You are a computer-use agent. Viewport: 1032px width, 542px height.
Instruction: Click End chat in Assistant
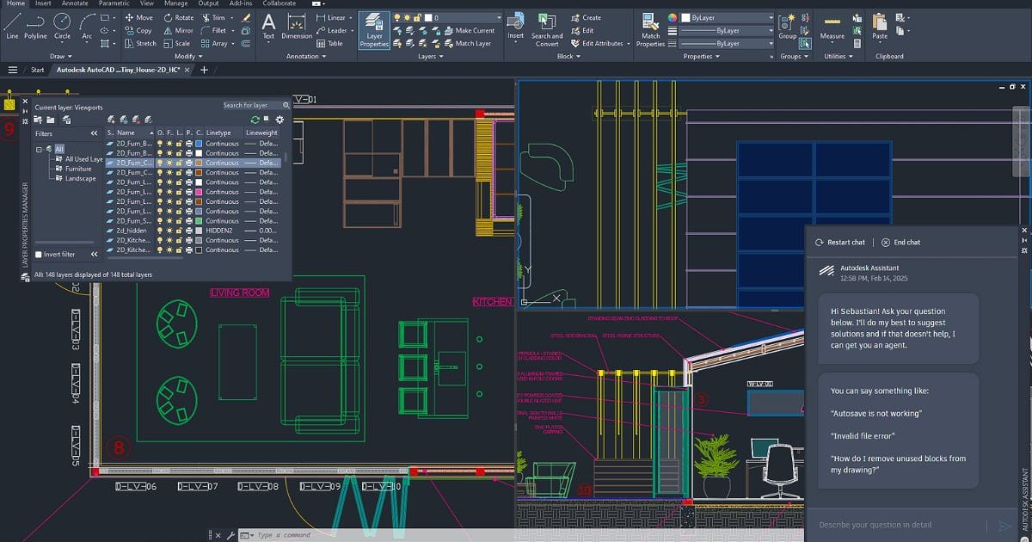900,243
